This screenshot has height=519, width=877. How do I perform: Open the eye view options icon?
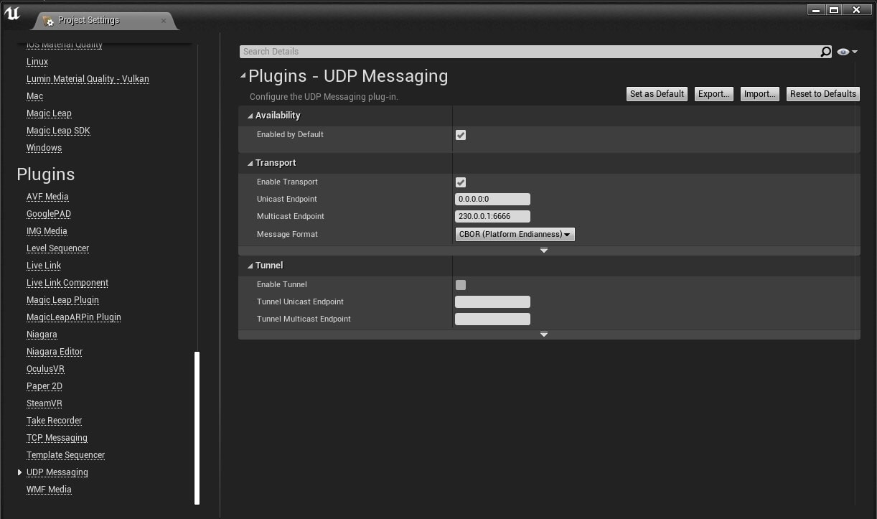(846, 52)
